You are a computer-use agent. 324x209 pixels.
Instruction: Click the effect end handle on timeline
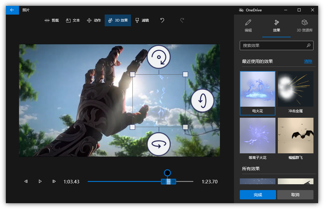(173, 182)
